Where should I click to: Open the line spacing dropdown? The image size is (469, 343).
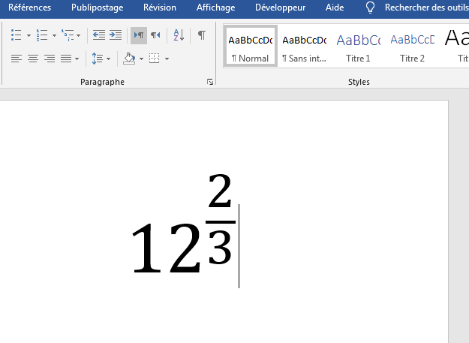(100, 59)
